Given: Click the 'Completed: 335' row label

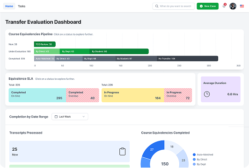Looking at the screenshot, I should [17, 59].
